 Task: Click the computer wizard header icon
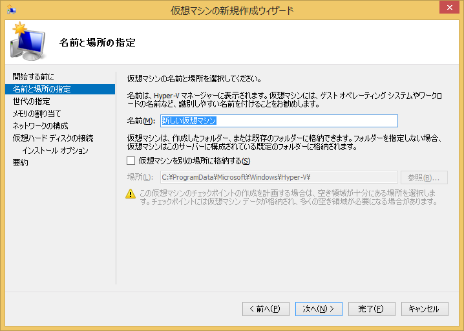tap(27, 41)
